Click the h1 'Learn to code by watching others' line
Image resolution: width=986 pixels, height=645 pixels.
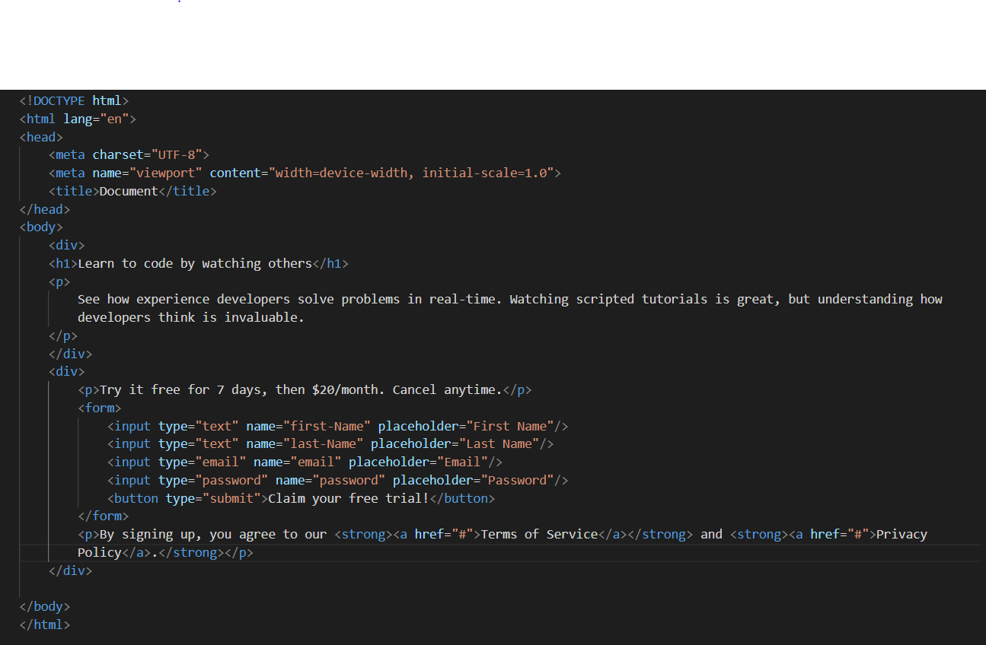coord(199,264)
